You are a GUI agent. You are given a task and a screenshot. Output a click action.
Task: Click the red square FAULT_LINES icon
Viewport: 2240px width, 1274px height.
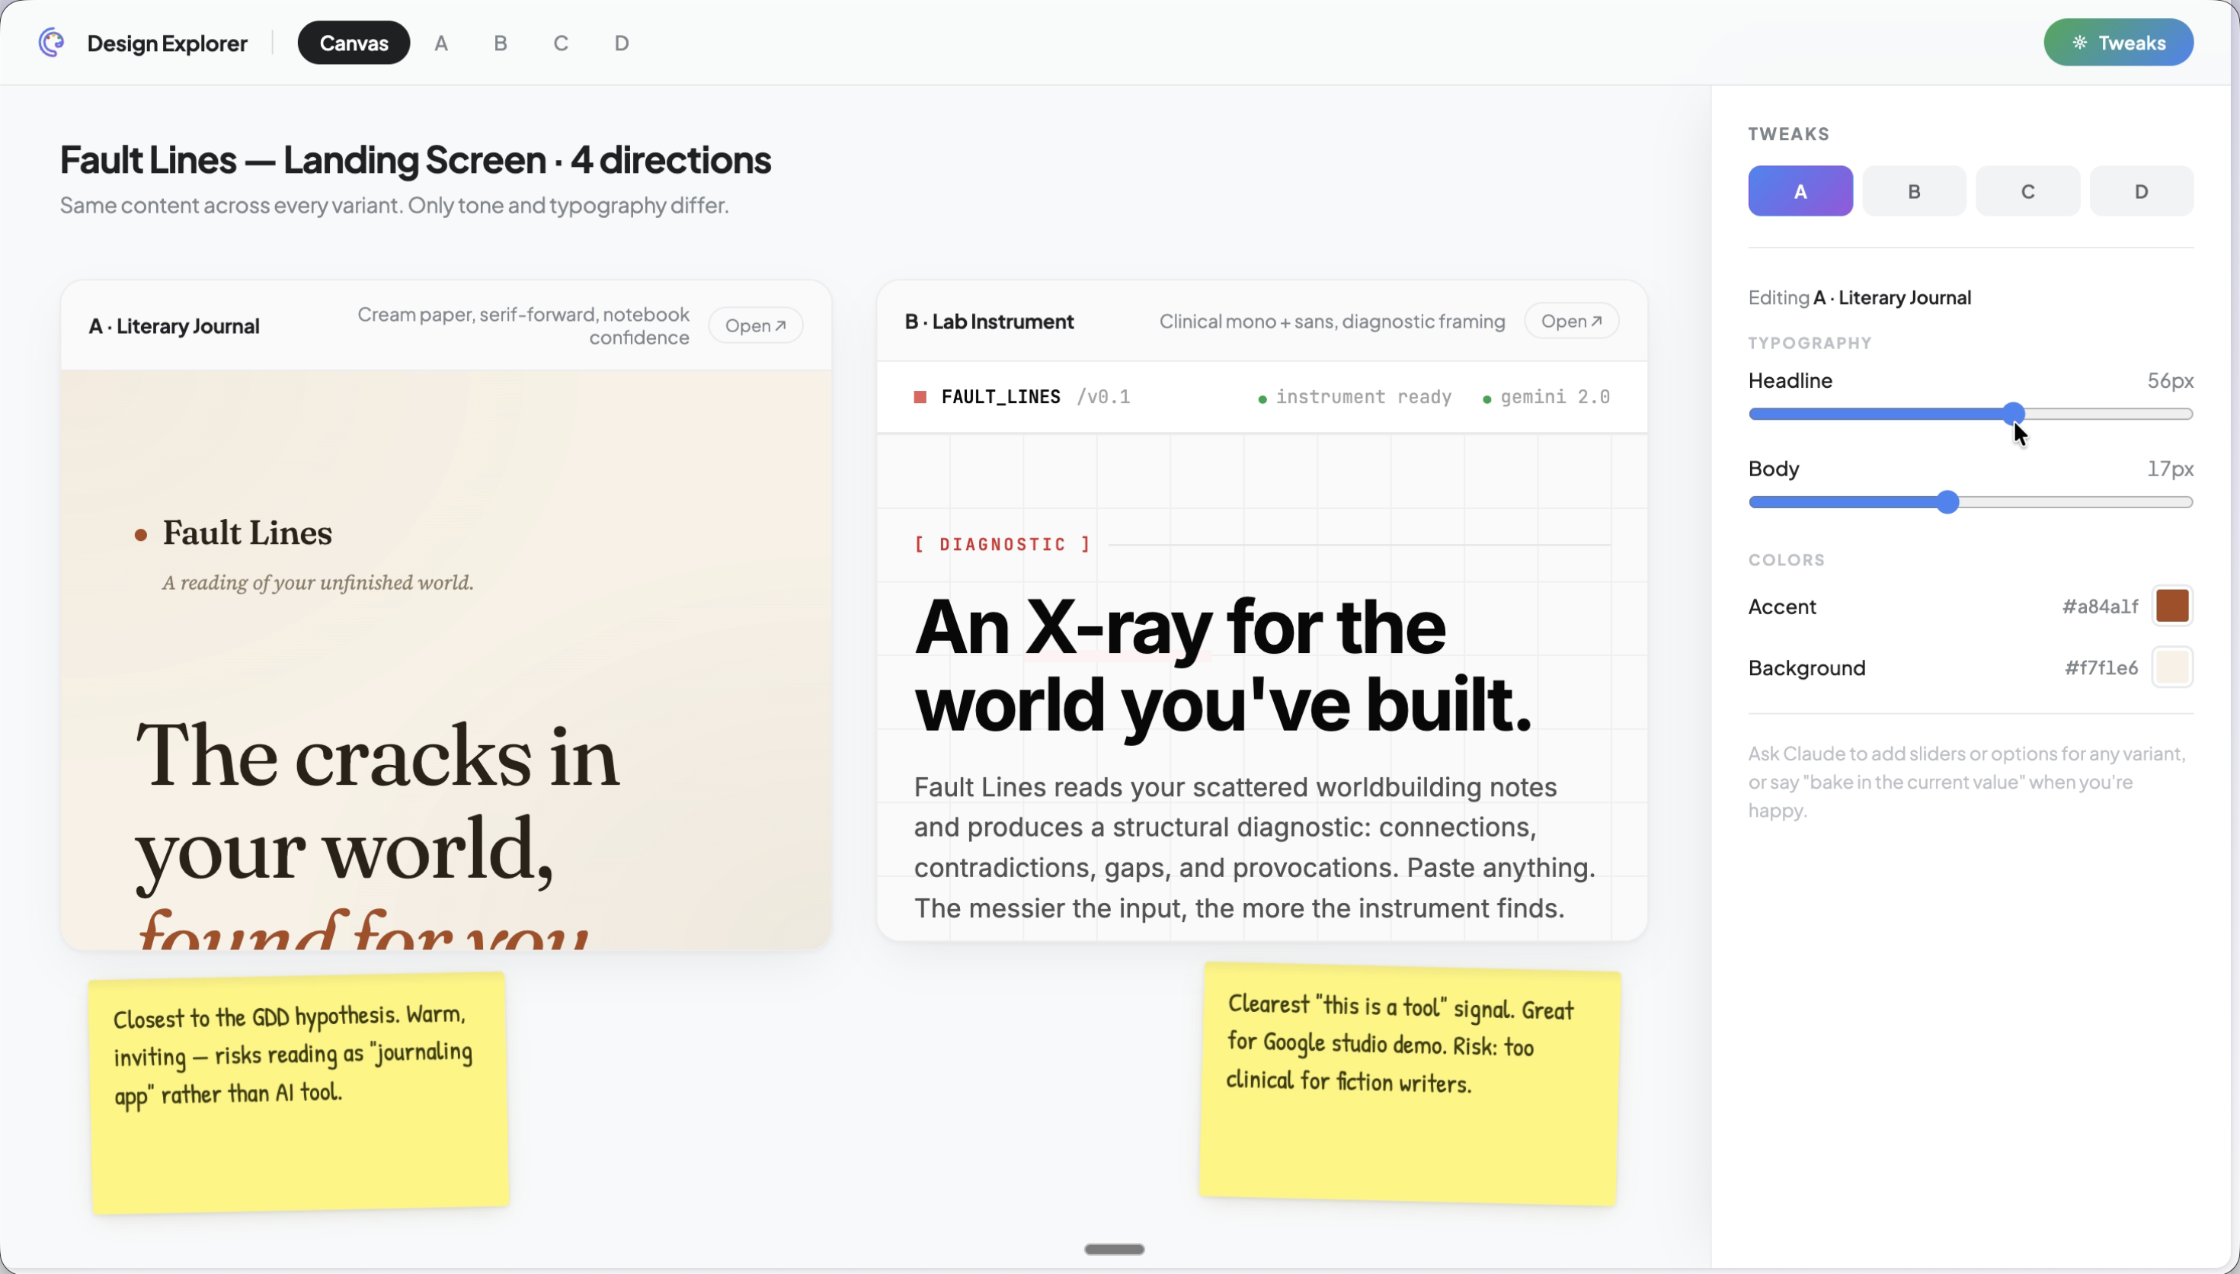click(920, 397)
